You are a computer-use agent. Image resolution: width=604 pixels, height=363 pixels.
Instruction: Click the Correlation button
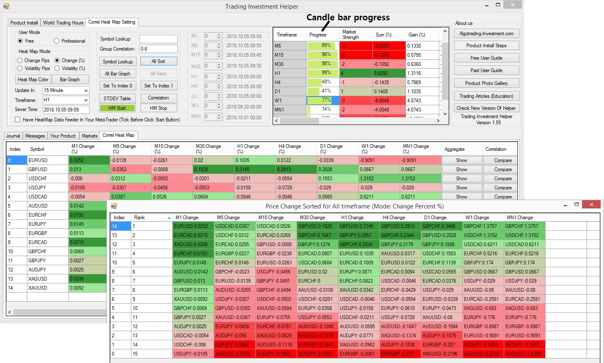coord(158,98)
